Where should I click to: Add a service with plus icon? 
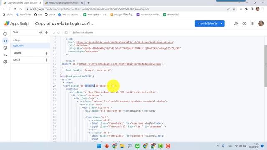click(46, 60)
